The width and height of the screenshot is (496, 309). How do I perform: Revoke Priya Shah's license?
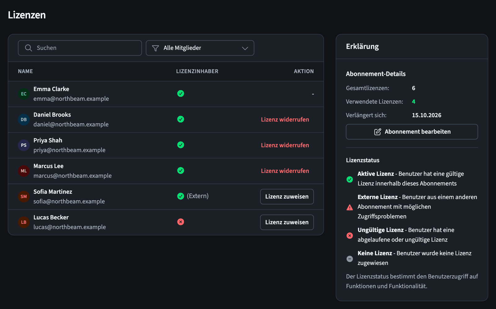285,145
